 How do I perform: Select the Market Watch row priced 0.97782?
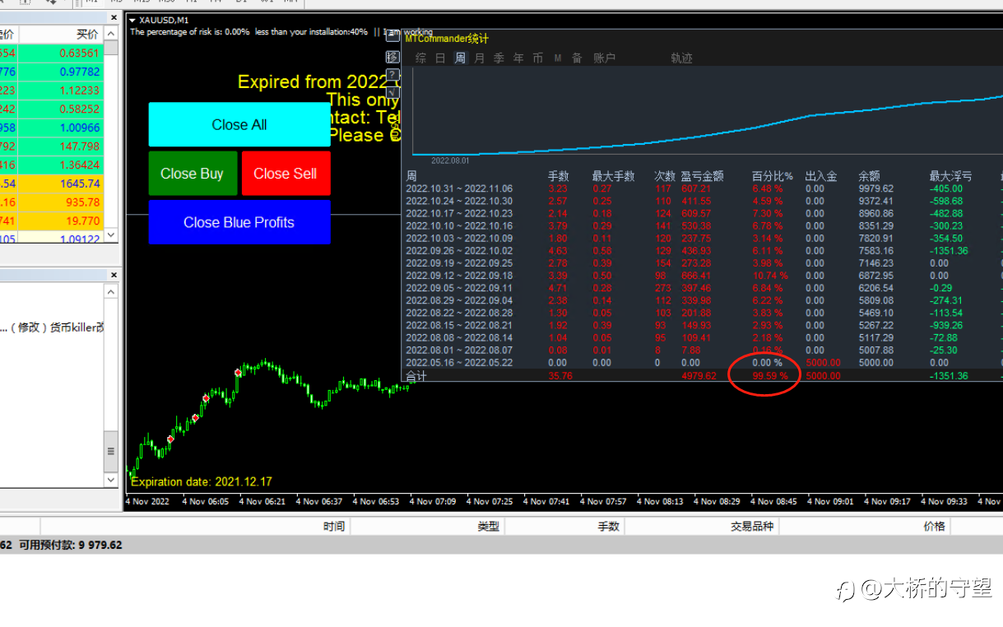51,72
